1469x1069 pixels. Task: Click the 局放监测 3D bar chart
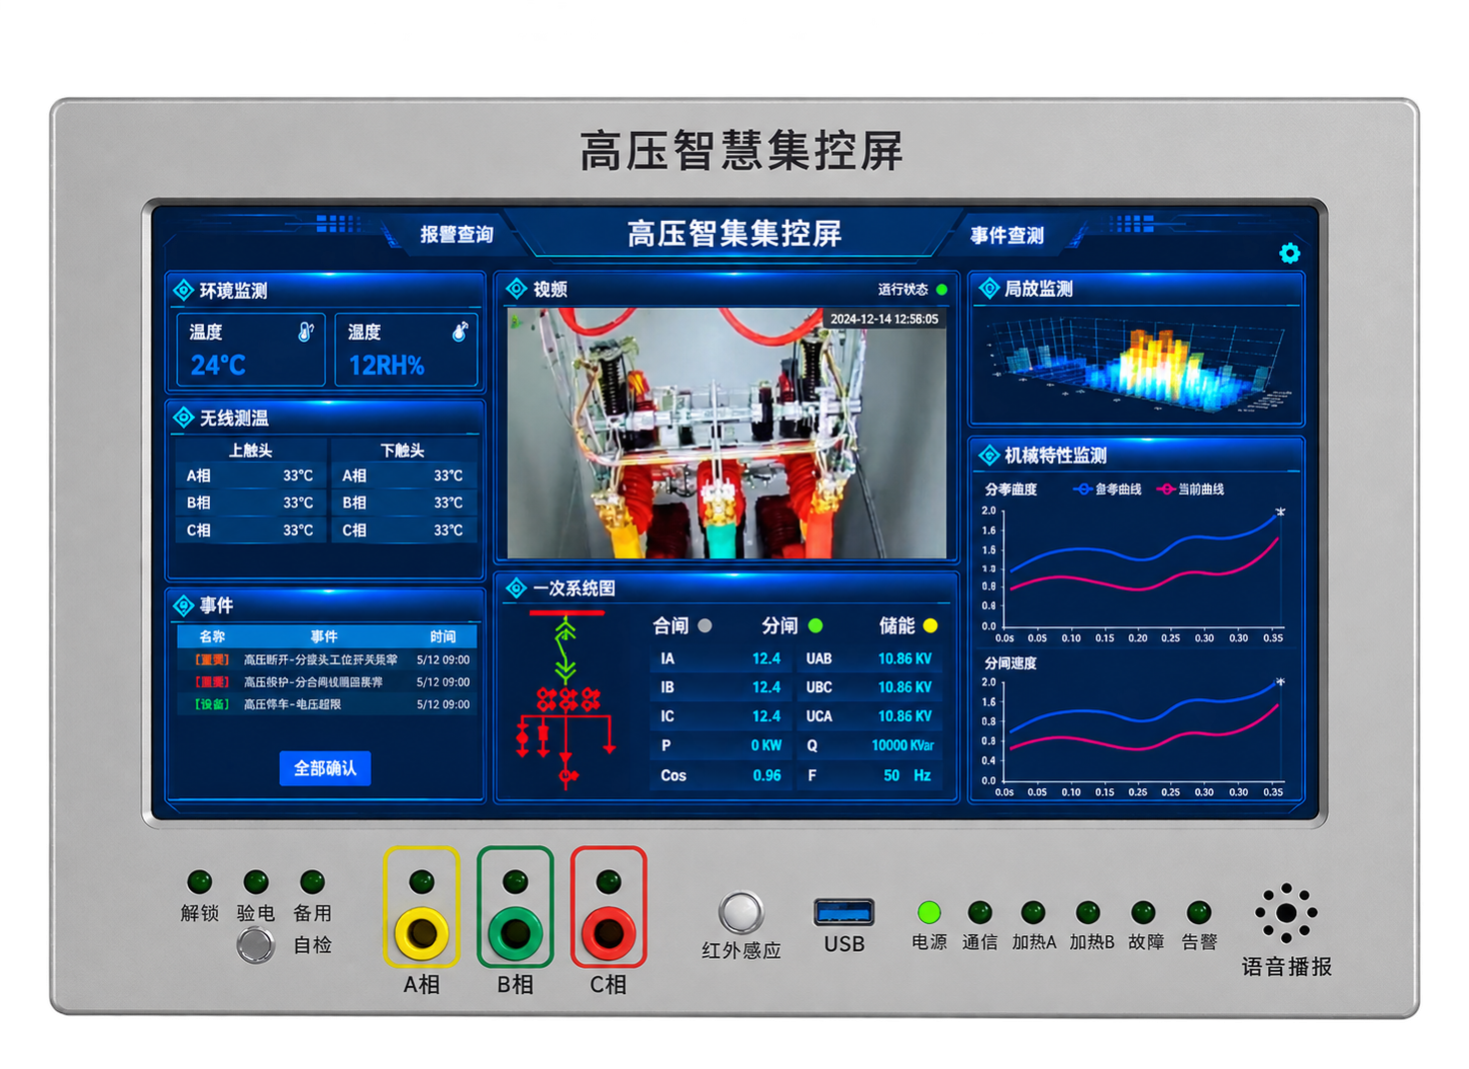pyautogui.click(x=1135, y=364)
